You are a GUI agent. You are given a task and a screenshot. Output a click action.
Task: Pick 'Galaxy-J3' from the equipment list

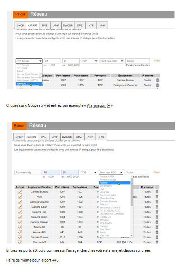[x=105, y=217]
